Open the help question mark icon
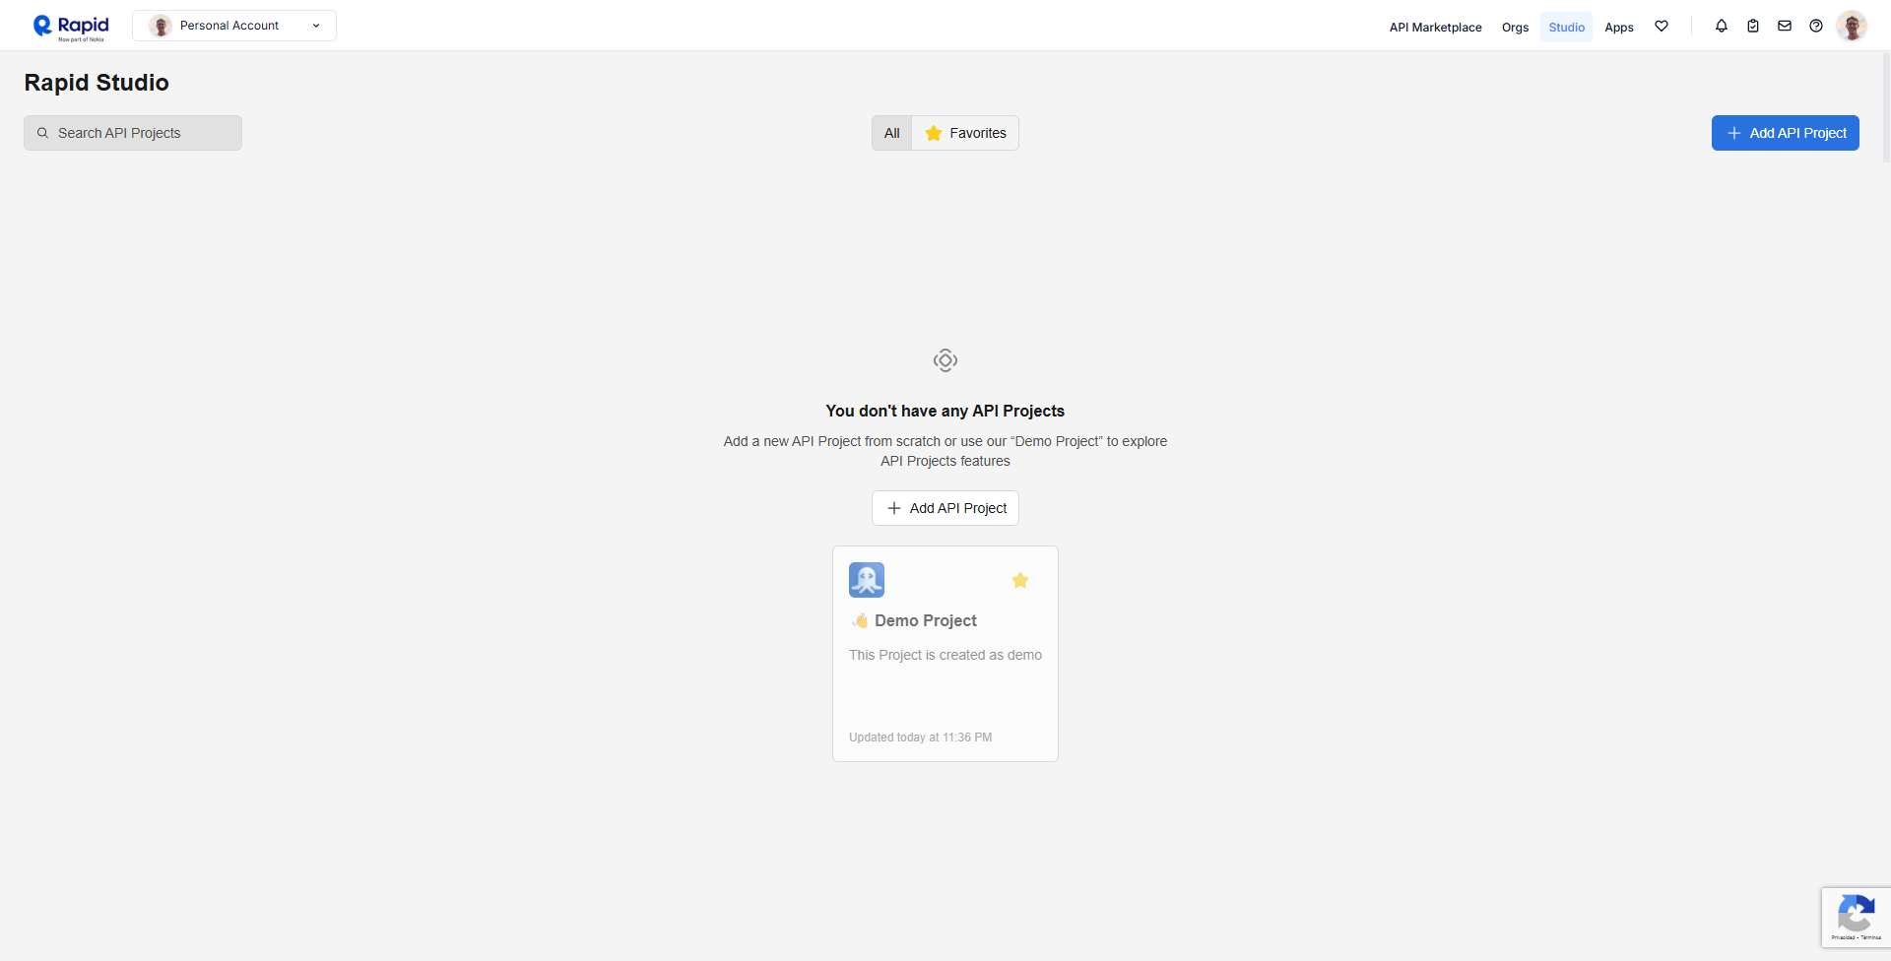 tap(1816, 27)
